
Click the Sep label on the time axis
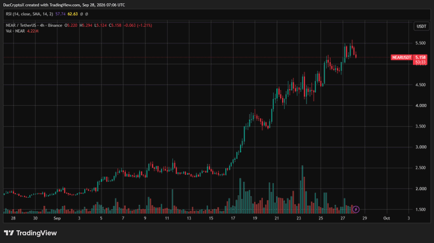tap(57, 218)
